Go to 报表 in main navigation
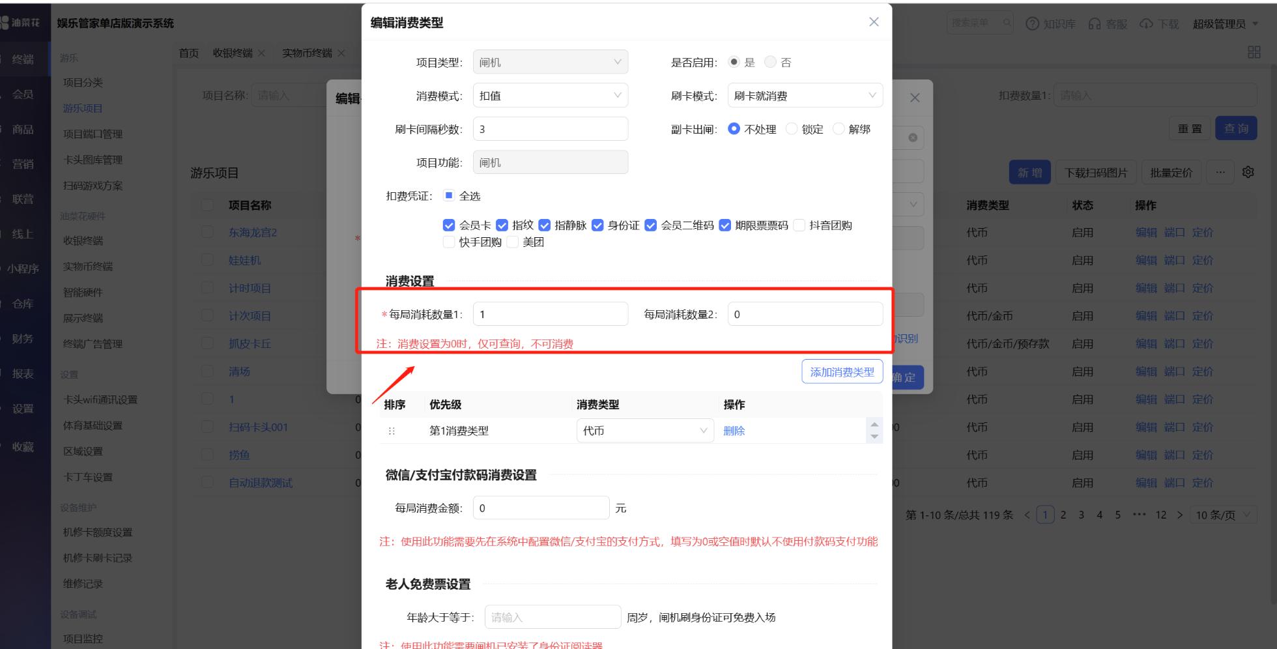Image resolution: width=1277 pixels, height=649 pixels. tap(23, 374)
